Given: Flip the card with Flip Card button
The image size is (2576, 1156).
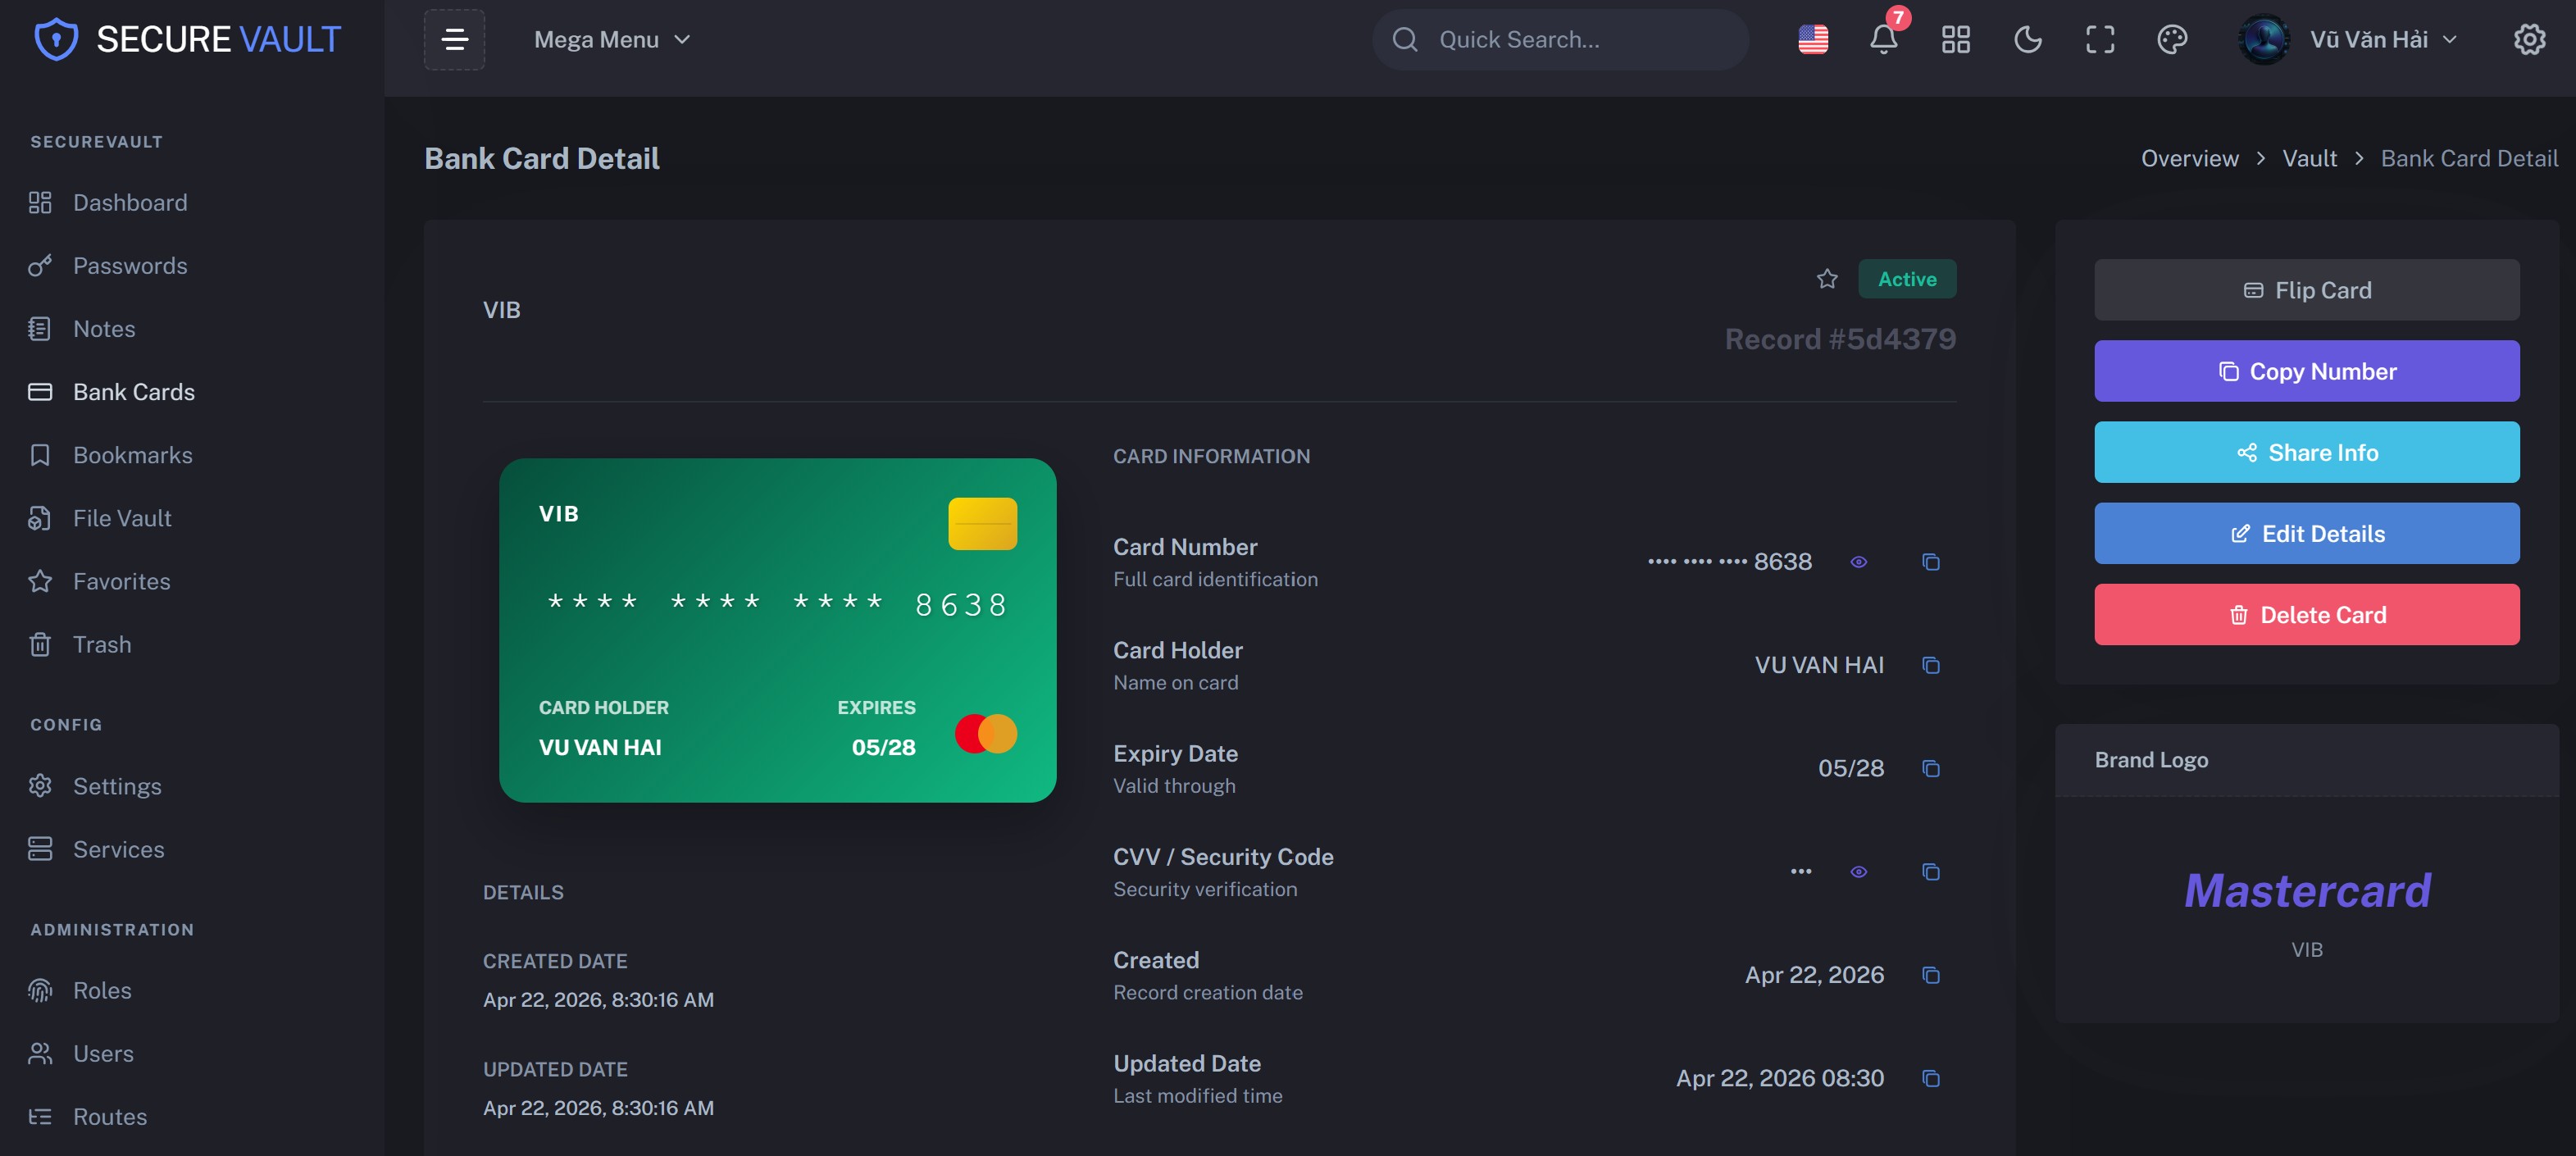Looking at the screenshot, I should 2306,290.
